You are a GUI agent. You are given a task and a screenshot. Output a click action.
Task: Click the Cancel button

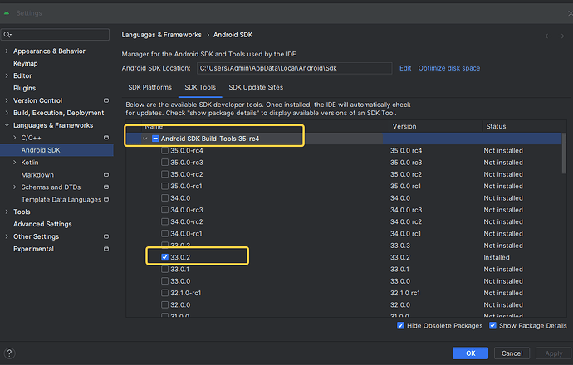[x=512, y=353]
